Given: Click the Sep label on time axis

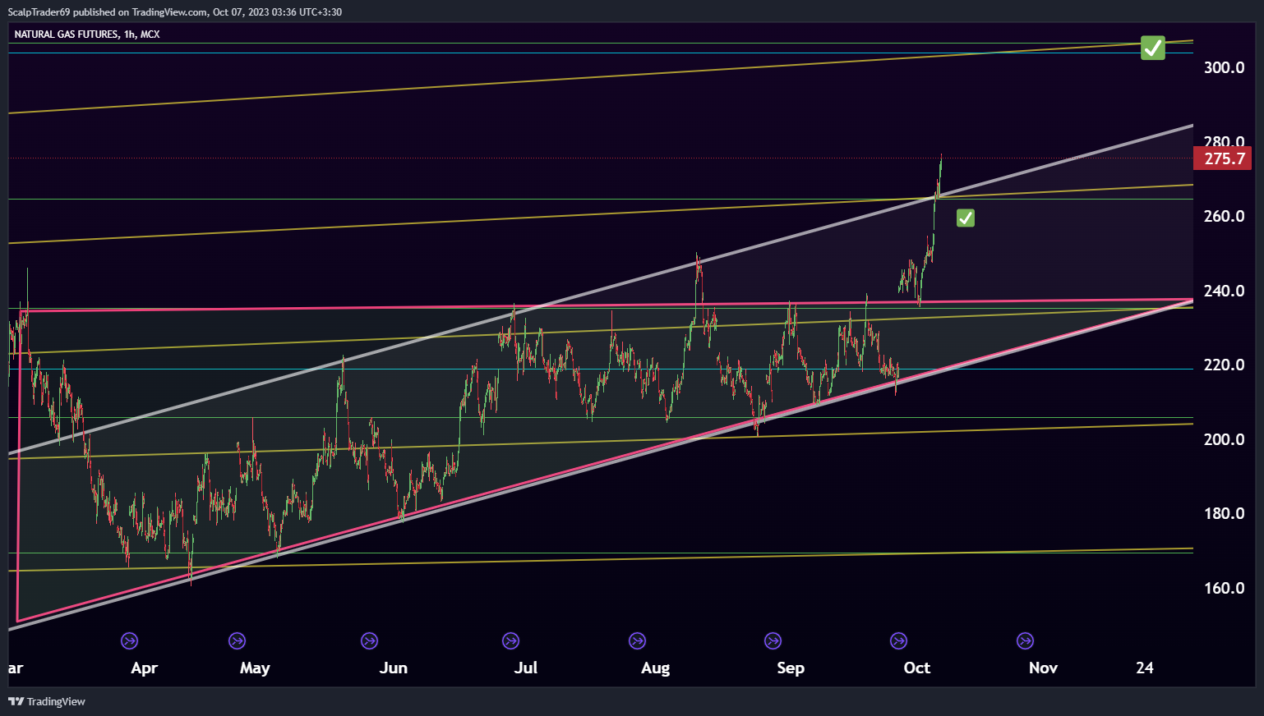Looking at the screenshot, I should tap(791, 668).
